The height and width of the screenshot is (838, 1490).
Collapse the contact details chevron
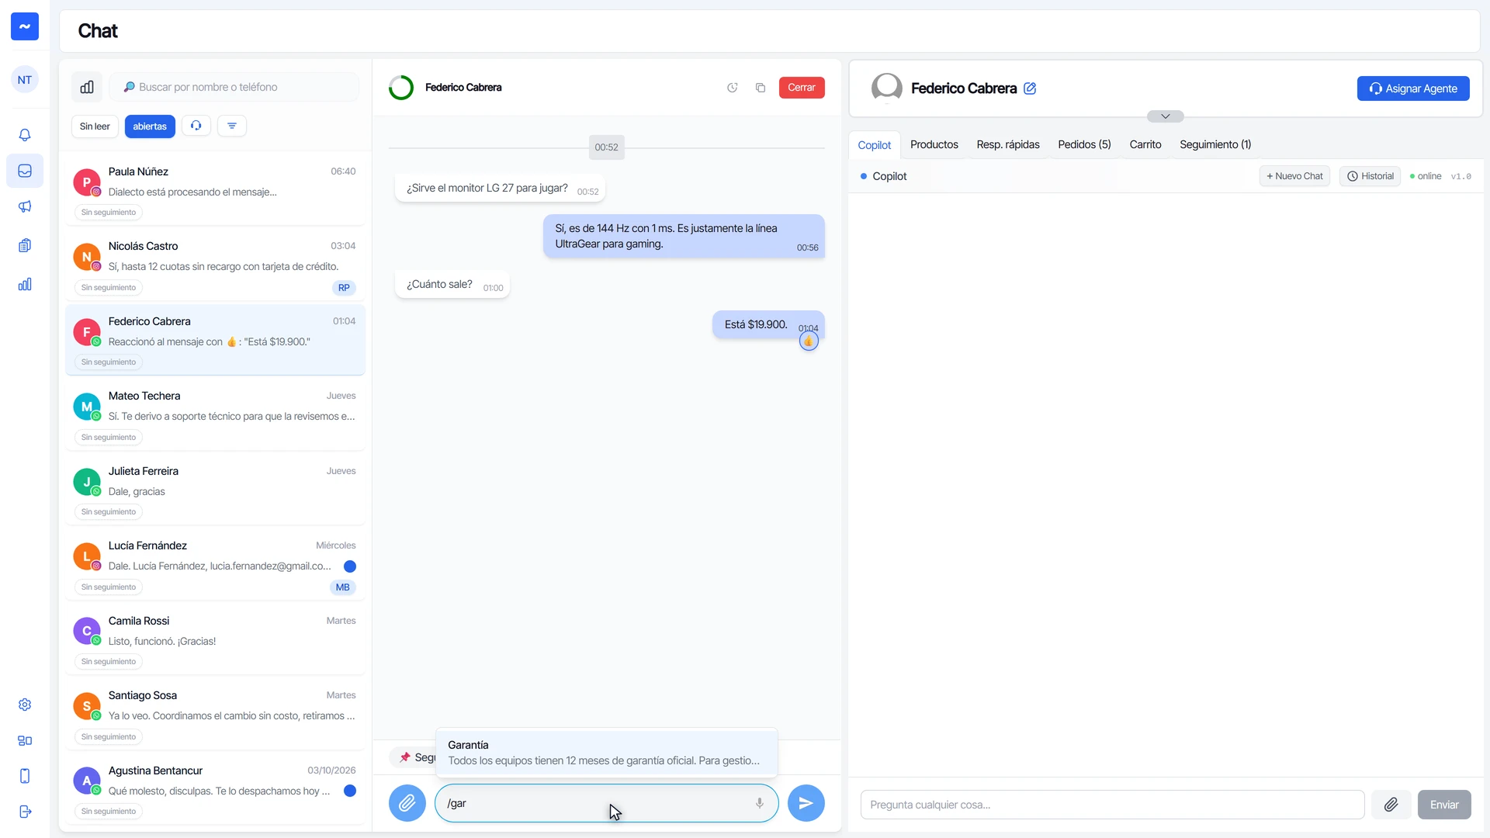tap(1166, 116)
